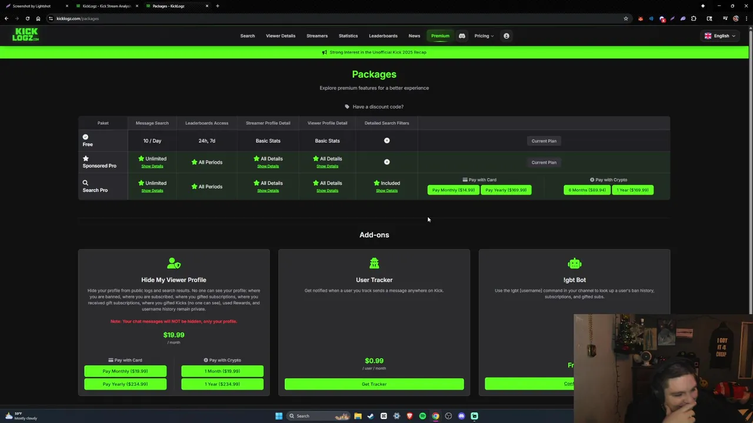
Task: Click the 10 / Day cell in the Free row
Action: point(152,141)
